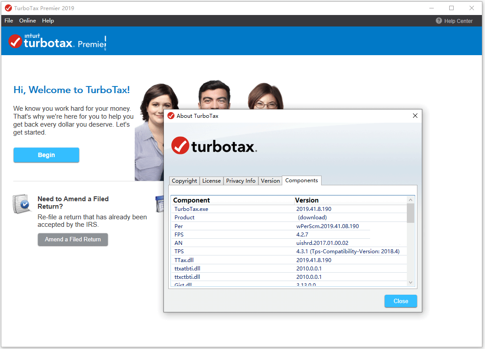This screenshot has height=349, width=485.
Task: Select the ttxatbti.dll row
Action: click(x=289, y=268)
